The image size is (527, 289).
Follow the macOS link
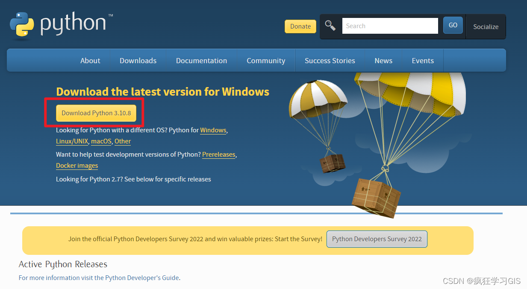point(101,141)
